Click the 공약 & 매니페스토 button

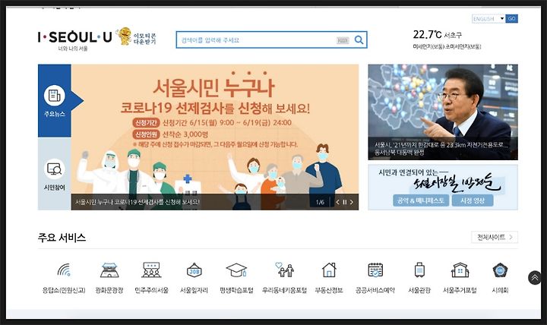click(x=421, y=200)
